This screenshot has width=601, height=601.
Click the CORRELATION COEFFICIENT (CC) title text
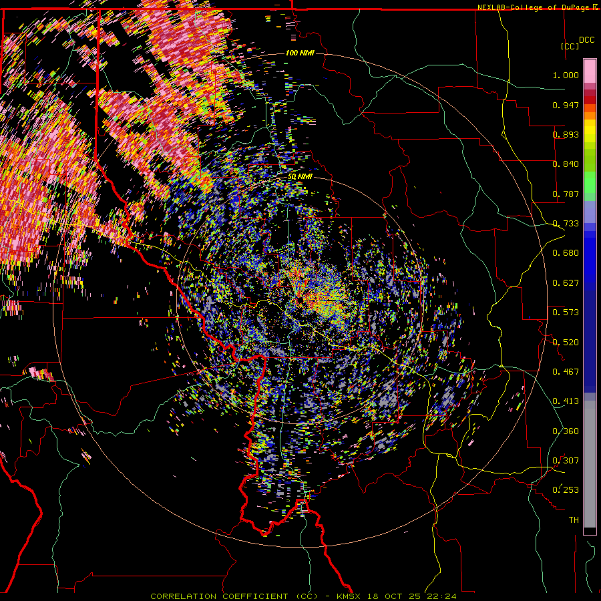point(234,596)
